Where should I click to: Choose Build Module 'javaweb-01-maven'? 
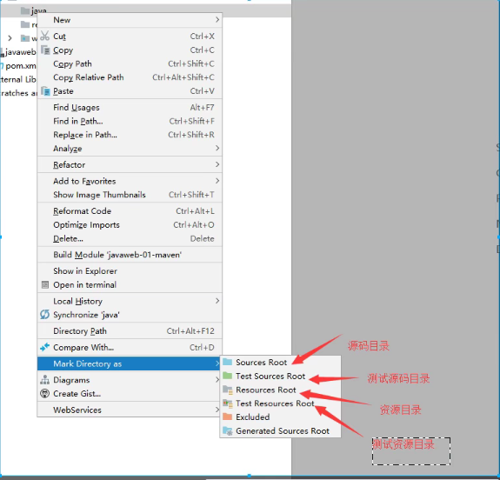130,255
